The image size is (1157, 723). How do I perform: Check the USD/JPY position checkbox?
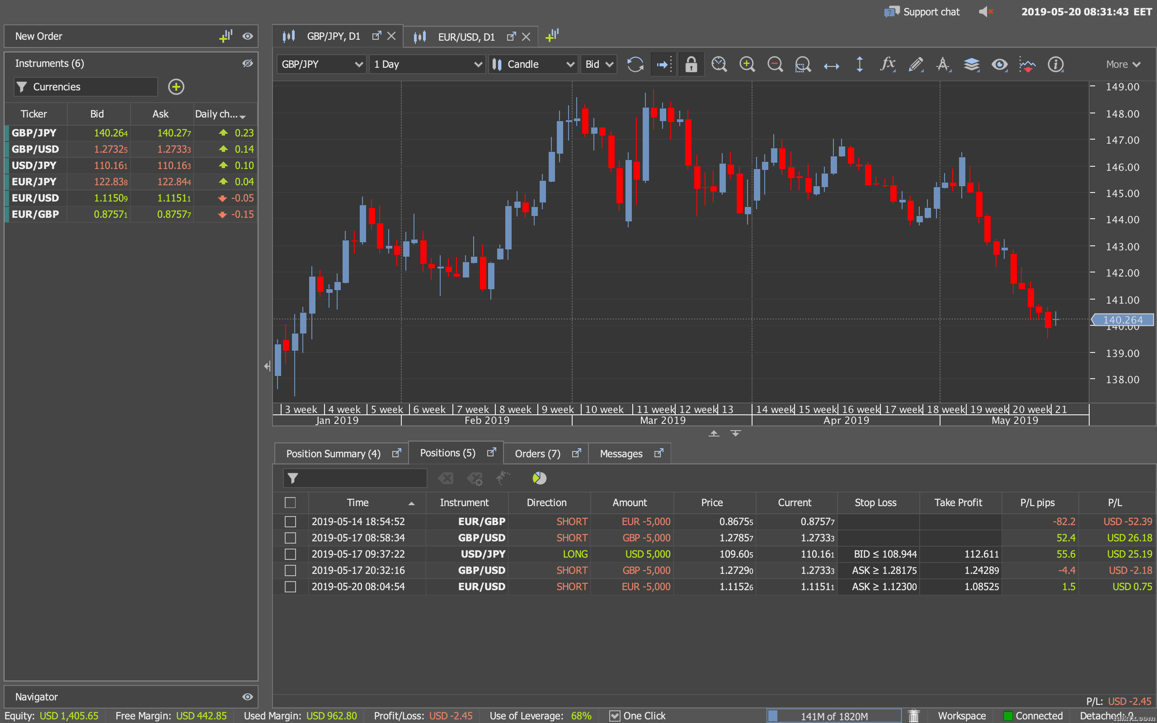[290, 554]
